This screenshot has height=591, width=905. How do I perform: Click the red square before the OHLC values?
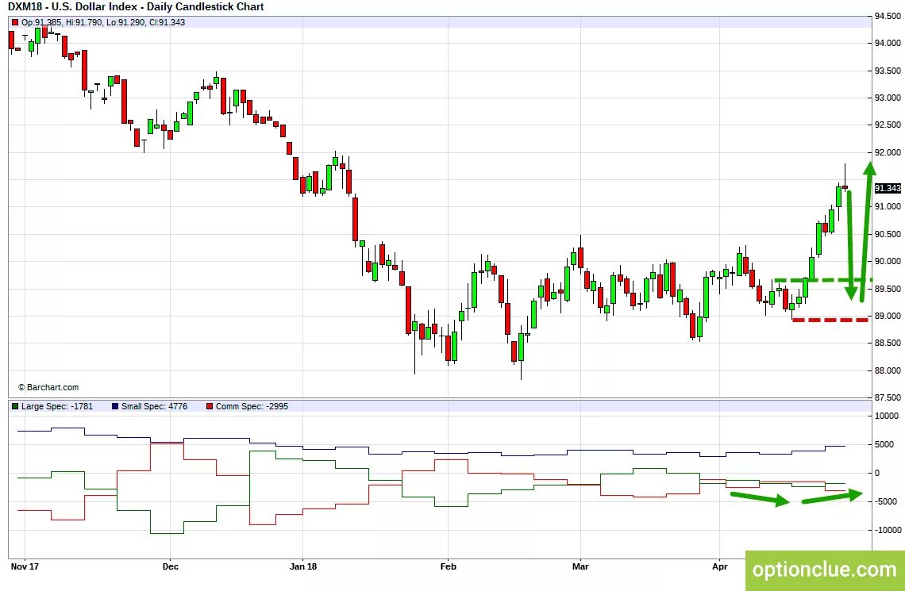click(15, 22)
